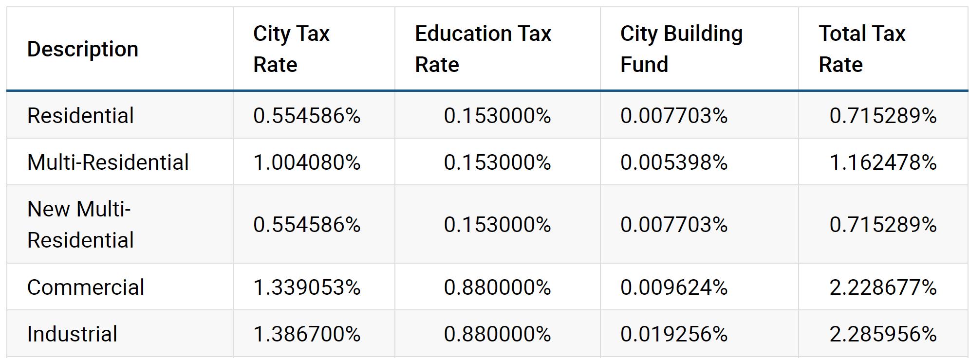
Task: Select Industrial building fund value 0.019256%
Action: tap(674, 334)
